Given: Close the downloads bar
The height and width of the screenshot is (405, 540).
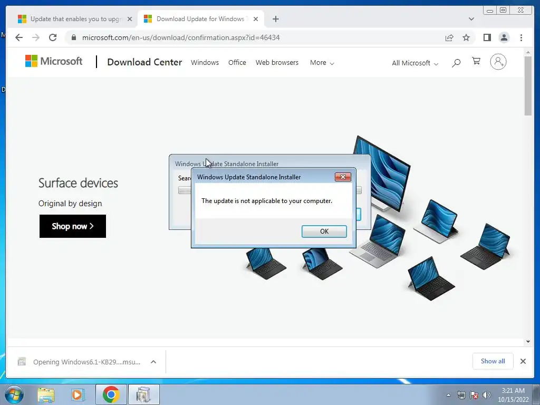Looking at the screenshot, I should [x=523, y=361].
